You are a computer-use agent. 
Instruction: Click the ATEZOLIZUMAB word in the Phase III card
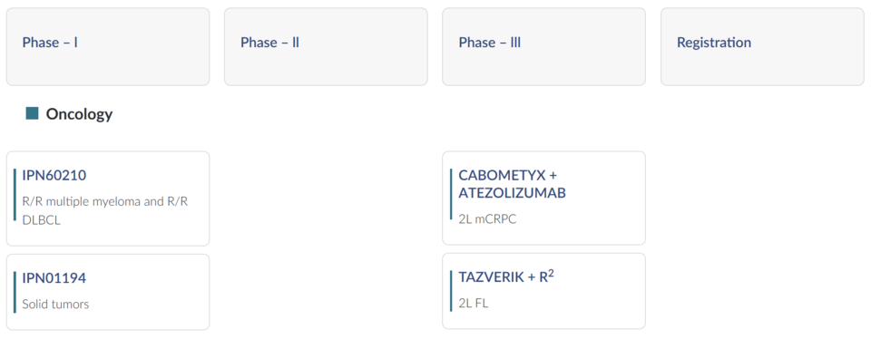512,194
